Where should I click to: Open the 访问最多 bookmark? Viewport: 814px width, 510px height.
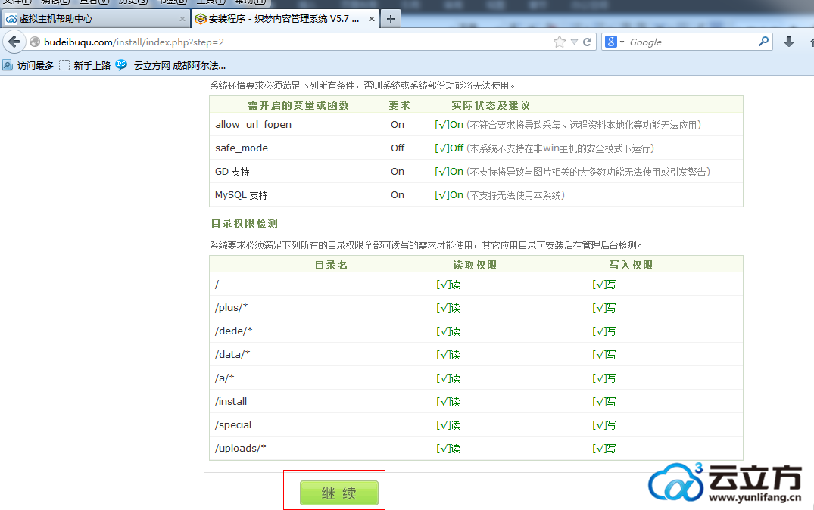click(x=29, y=65)
